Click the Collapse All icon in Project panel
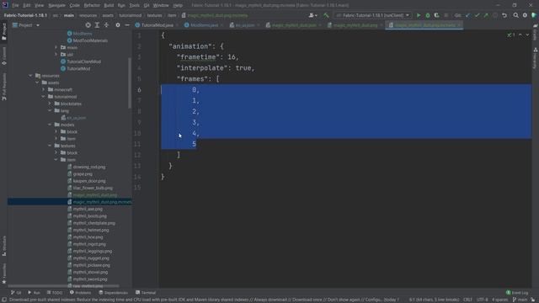 click(106, 25)
